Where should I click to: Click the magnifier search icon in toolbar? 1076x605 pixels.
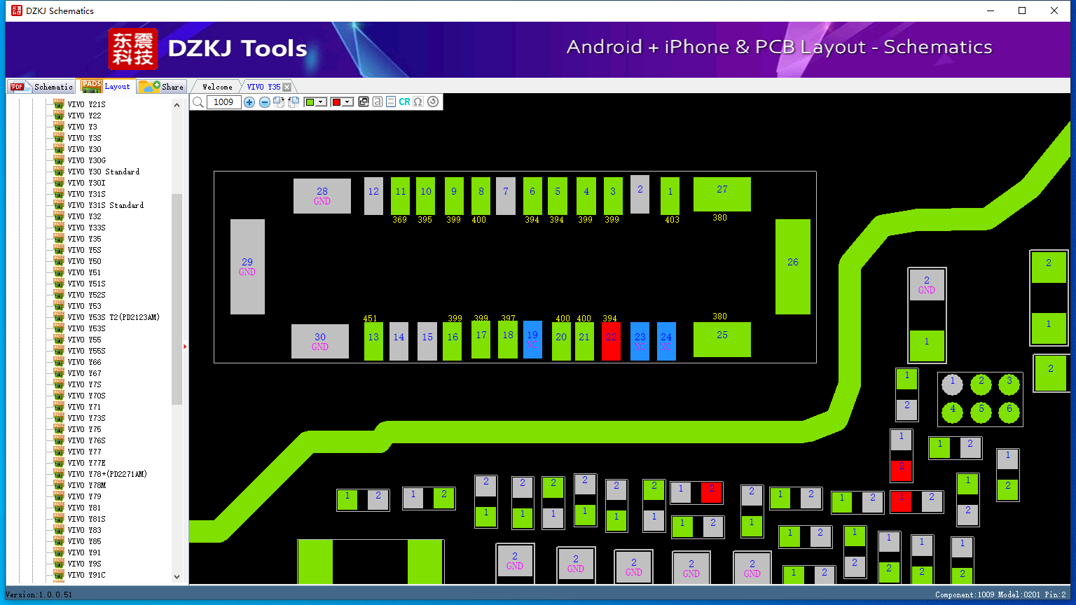(x=198, y=102)
